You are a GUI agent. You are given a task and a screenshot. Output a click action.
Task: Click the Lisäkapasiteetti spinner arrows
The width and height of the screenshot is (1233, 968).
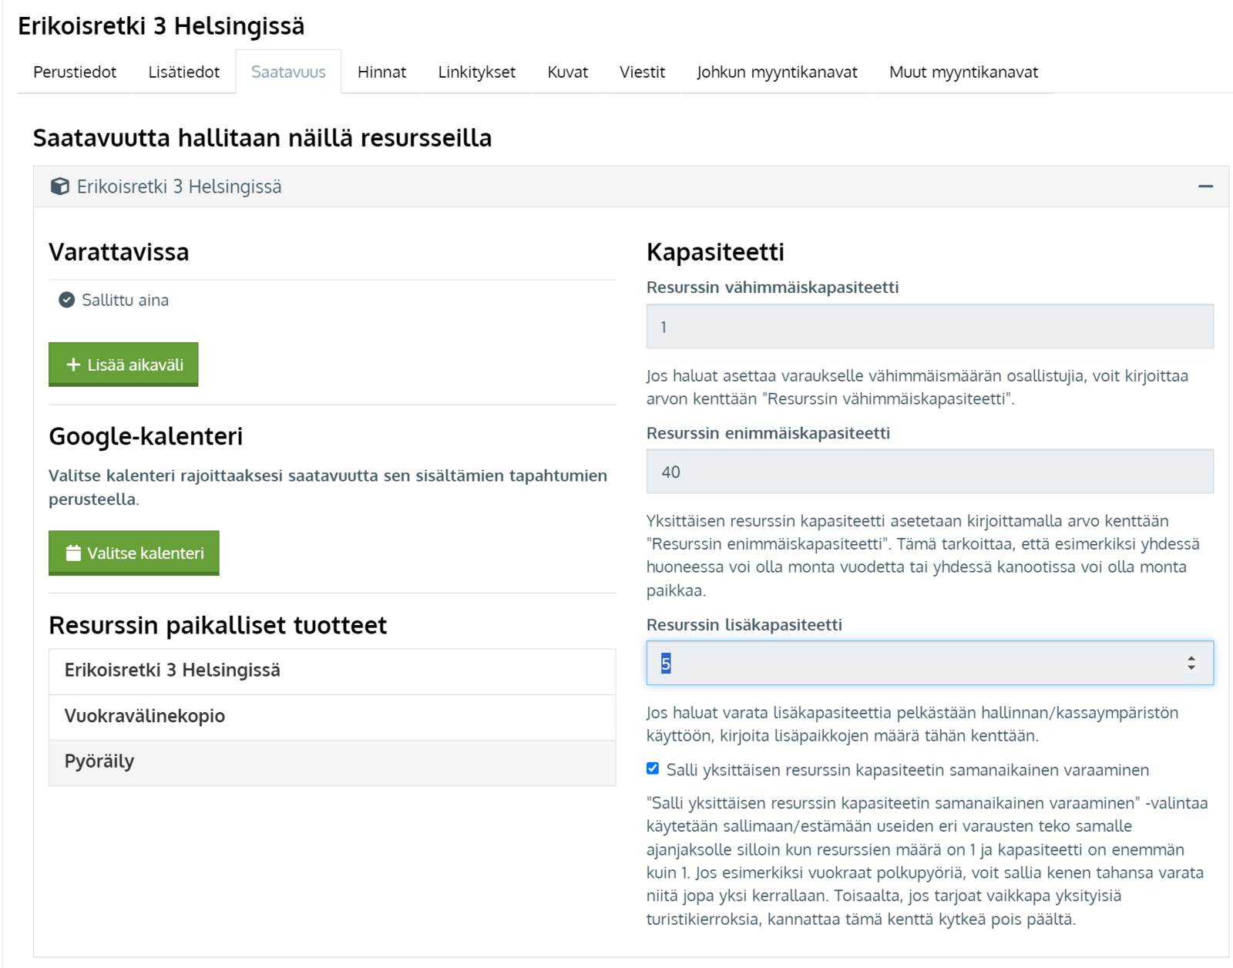point(1191,663)
